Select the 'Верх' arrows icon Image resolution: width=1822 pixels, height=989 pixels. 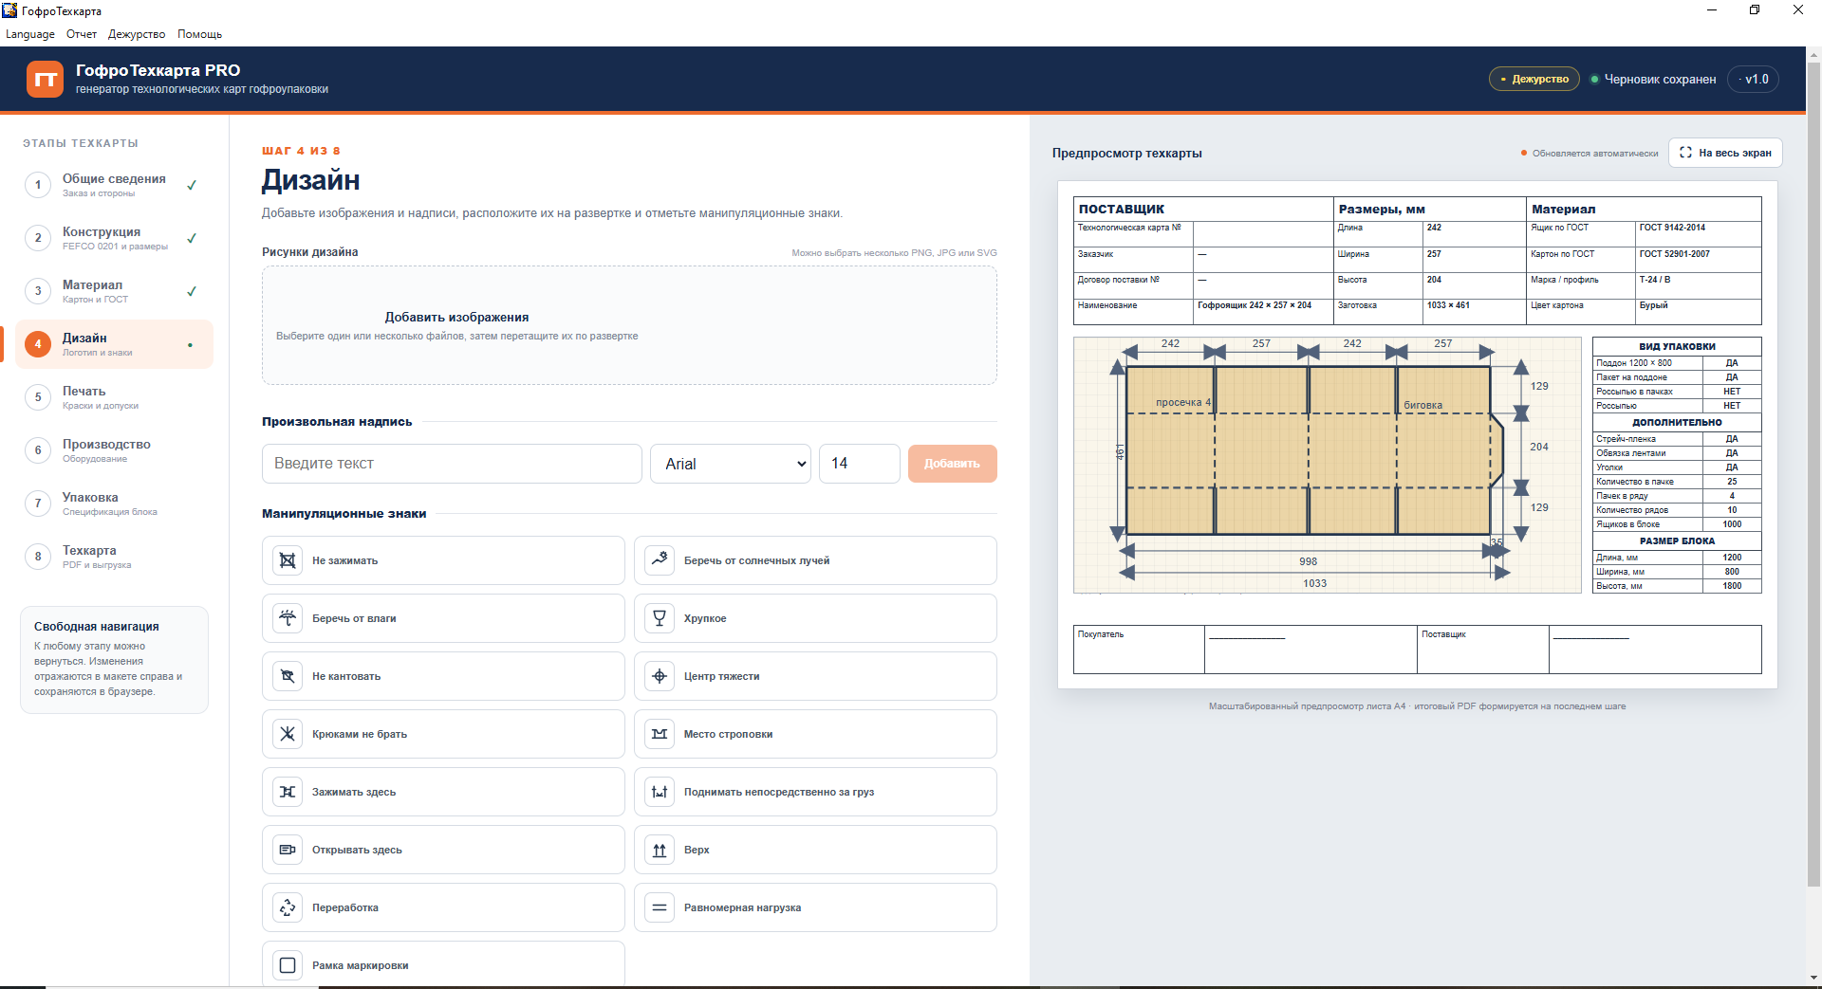[660, 850]
